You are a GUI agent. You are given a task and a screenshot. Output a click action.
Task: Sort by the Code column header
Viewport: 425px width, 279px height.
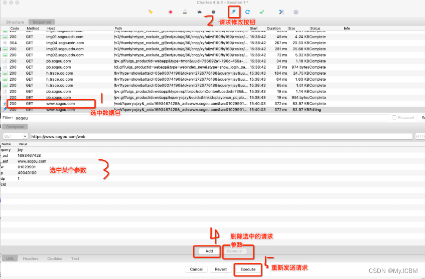coord(15,29)
